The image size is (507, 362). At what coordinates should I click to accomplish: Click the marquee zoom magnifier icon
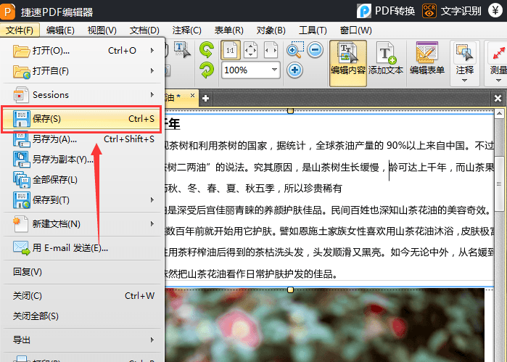click(x=294, y=50)
